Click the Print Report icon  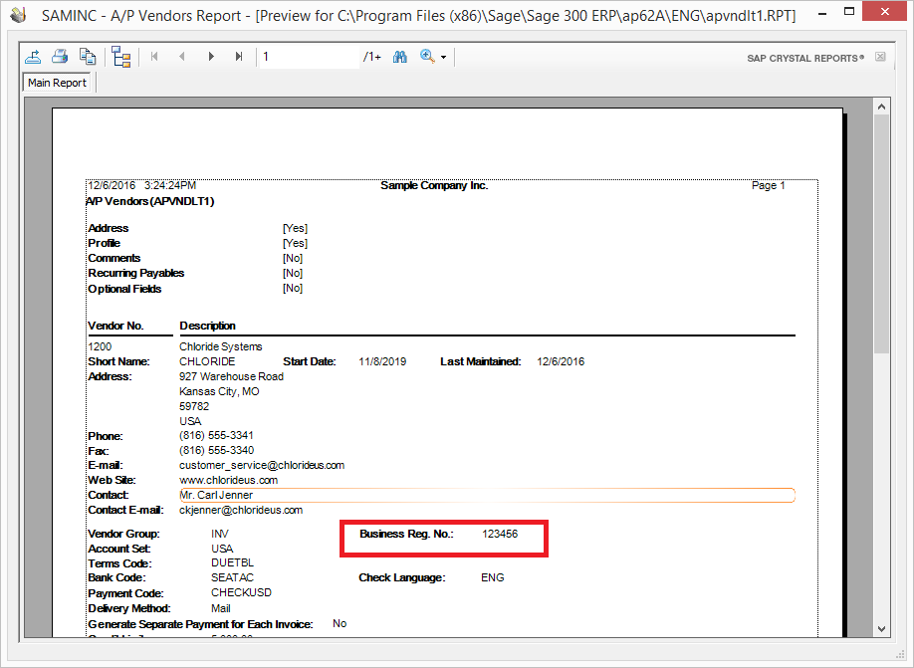tap(59, 57)
